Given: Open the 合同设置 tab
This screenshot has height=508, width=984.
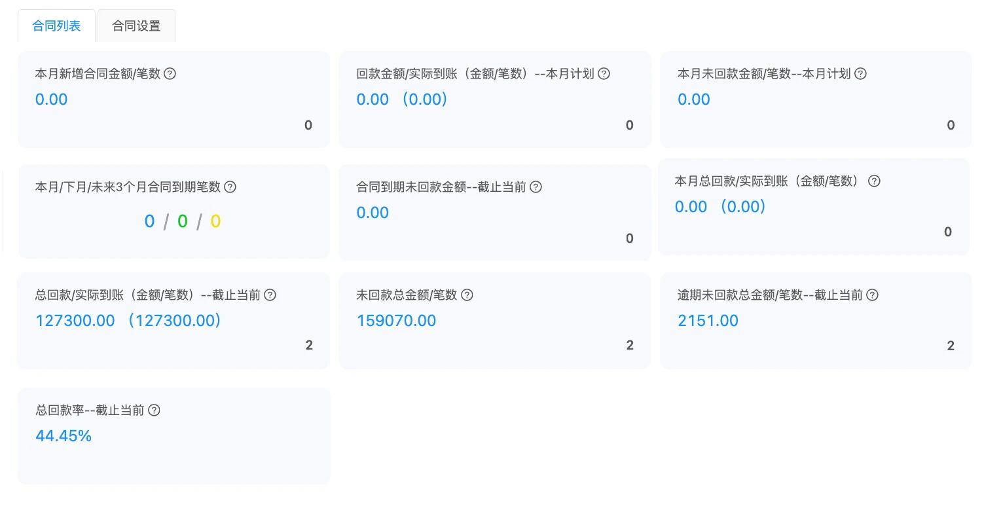Looking at the screenshot, I should coord(136,26).
